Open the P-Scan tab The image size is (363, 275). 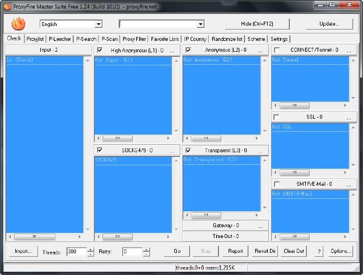pos(109,39)
